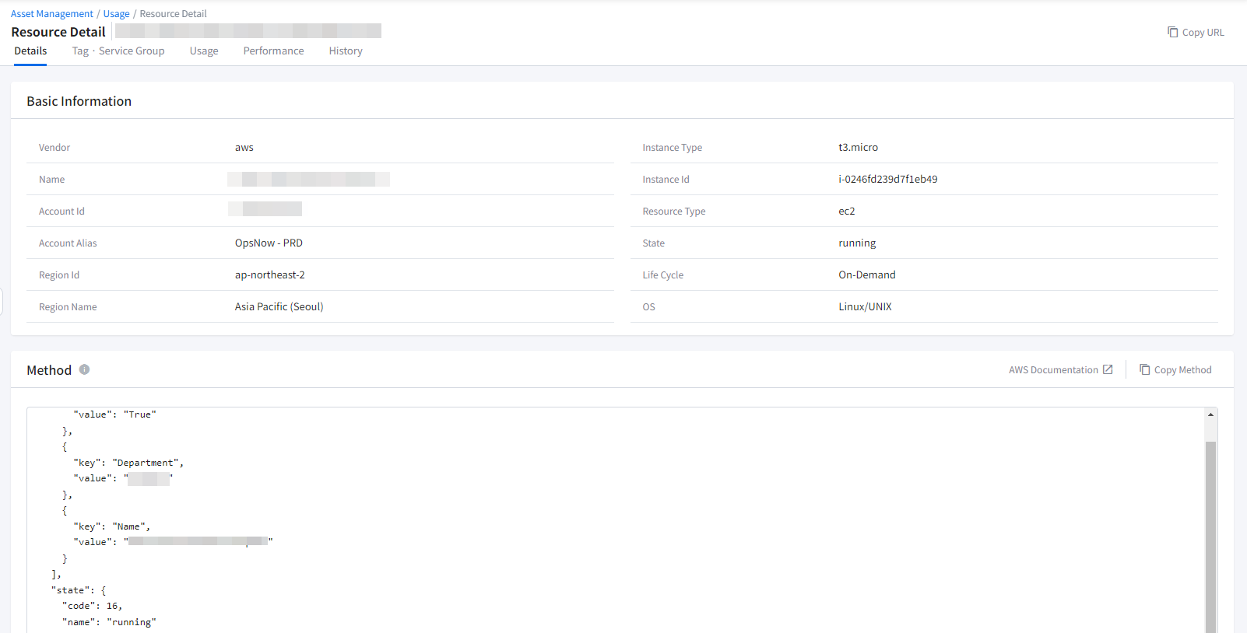
Task: Click the Resource Detail breadcrumb text
Action: click(x=173, y=14)
